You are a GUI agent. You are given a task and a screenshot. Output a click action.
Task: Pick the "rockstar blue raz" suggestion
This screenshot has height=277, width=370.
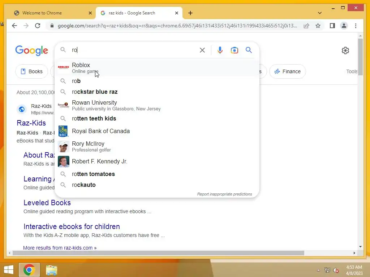(157, 92)
